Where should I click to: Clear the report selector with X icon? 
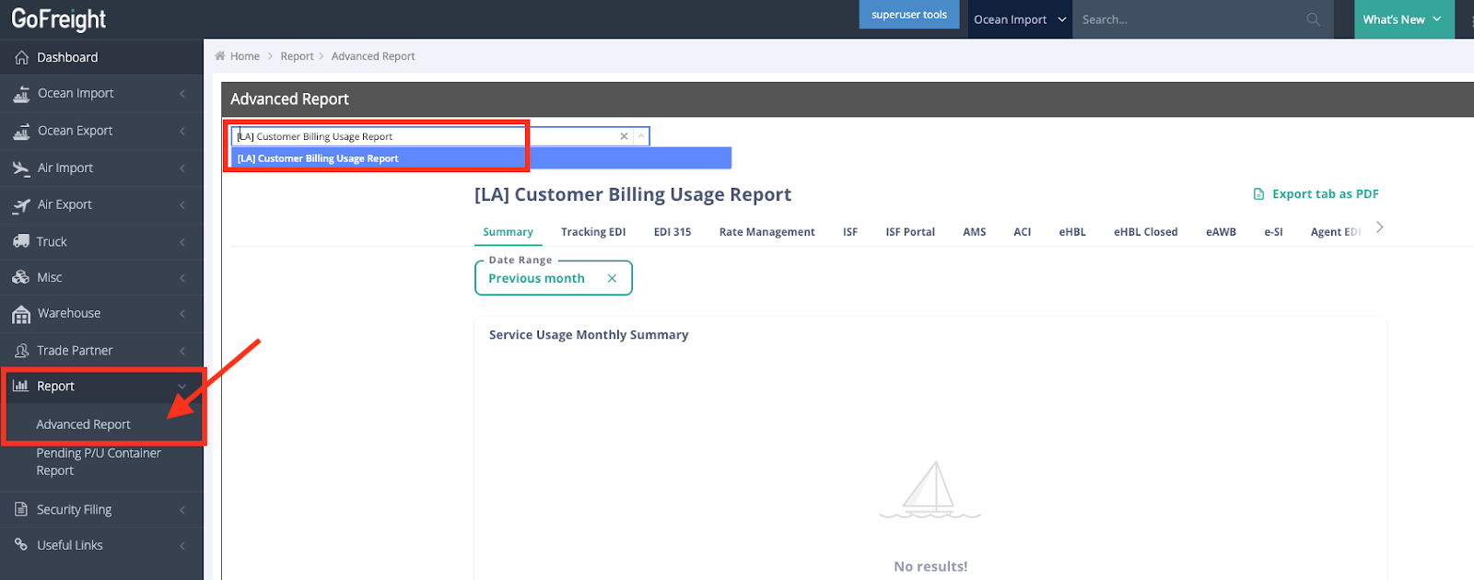pos(624,136)
